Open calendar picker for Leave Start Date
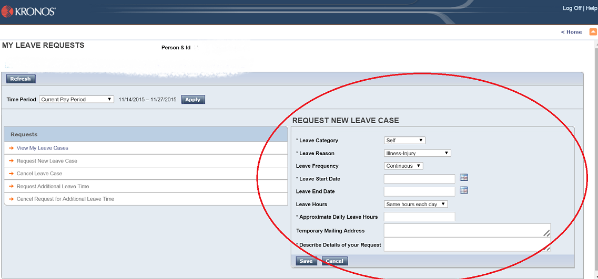Image resolution: width=598 pixels, height=279 pixels. (464, 177)
